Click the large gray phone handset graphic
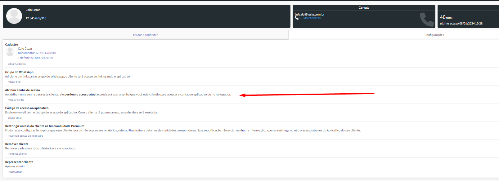The image size is (499, 181). point(427,19)
